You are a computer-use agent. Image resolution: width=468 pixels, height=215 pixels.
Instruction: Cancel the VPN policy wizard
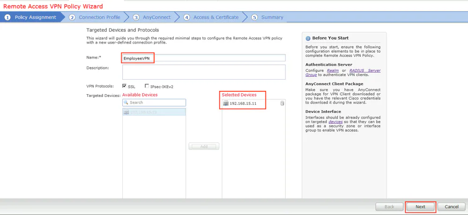(451, 207)
